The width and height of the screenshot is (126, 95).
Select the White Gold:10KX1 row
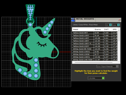point(95,52)
